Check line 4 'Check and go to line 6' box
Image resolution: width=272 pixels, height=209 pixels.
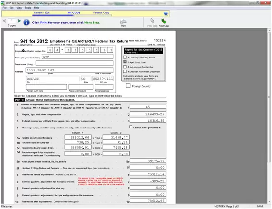[130, 127]
